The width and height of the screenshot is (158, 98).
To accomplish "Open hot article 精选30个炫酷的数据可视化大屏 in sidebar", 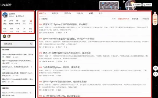I will pos(17,62).
